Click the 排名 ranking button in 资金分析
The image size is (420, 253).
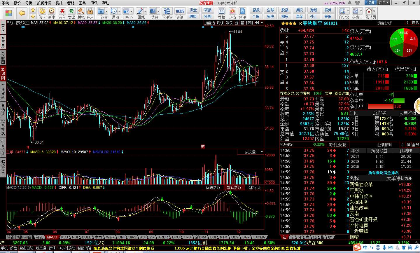(415, 23)
